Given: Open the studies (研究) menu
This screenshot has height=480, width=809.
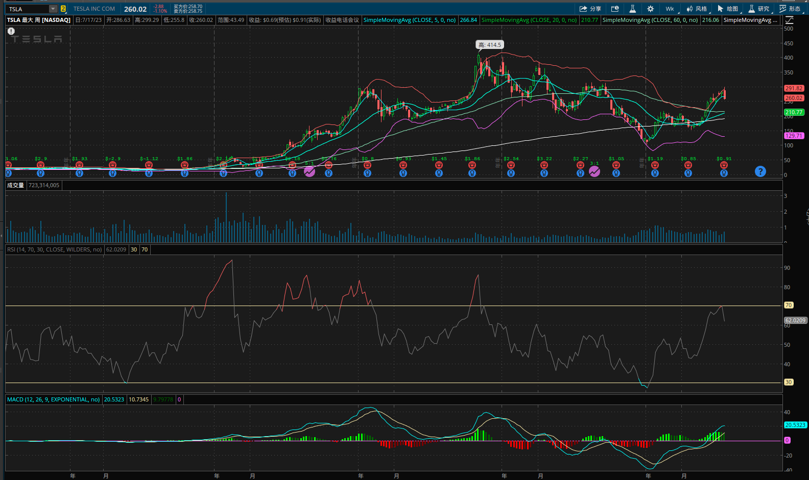Looking at the screenshot, I should pyautogui.click(x=759, y=9).
